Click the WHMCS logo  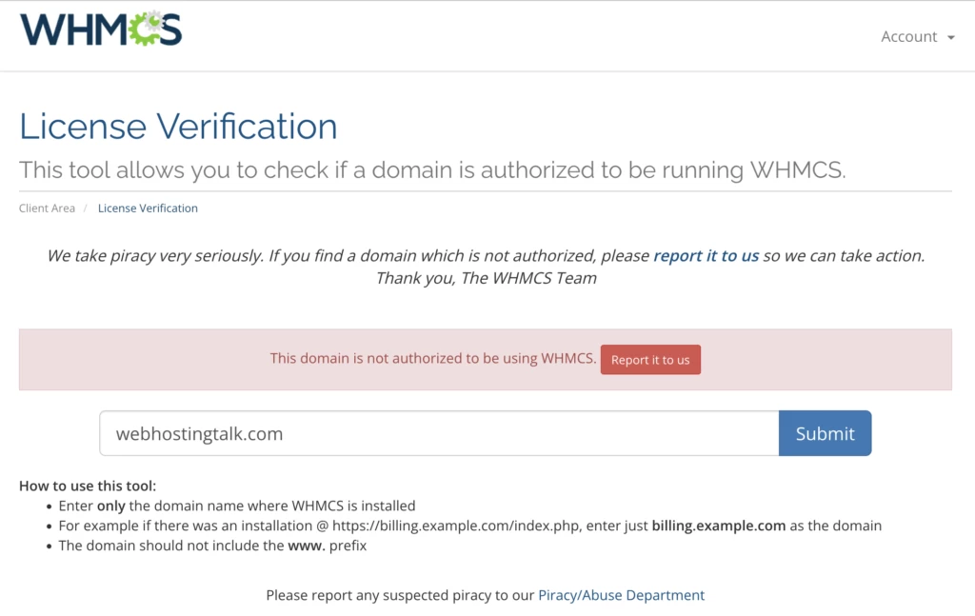(100, 30)
